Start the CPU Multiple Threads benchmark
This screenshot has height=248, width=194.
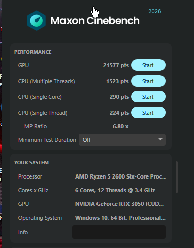[148, 81]
